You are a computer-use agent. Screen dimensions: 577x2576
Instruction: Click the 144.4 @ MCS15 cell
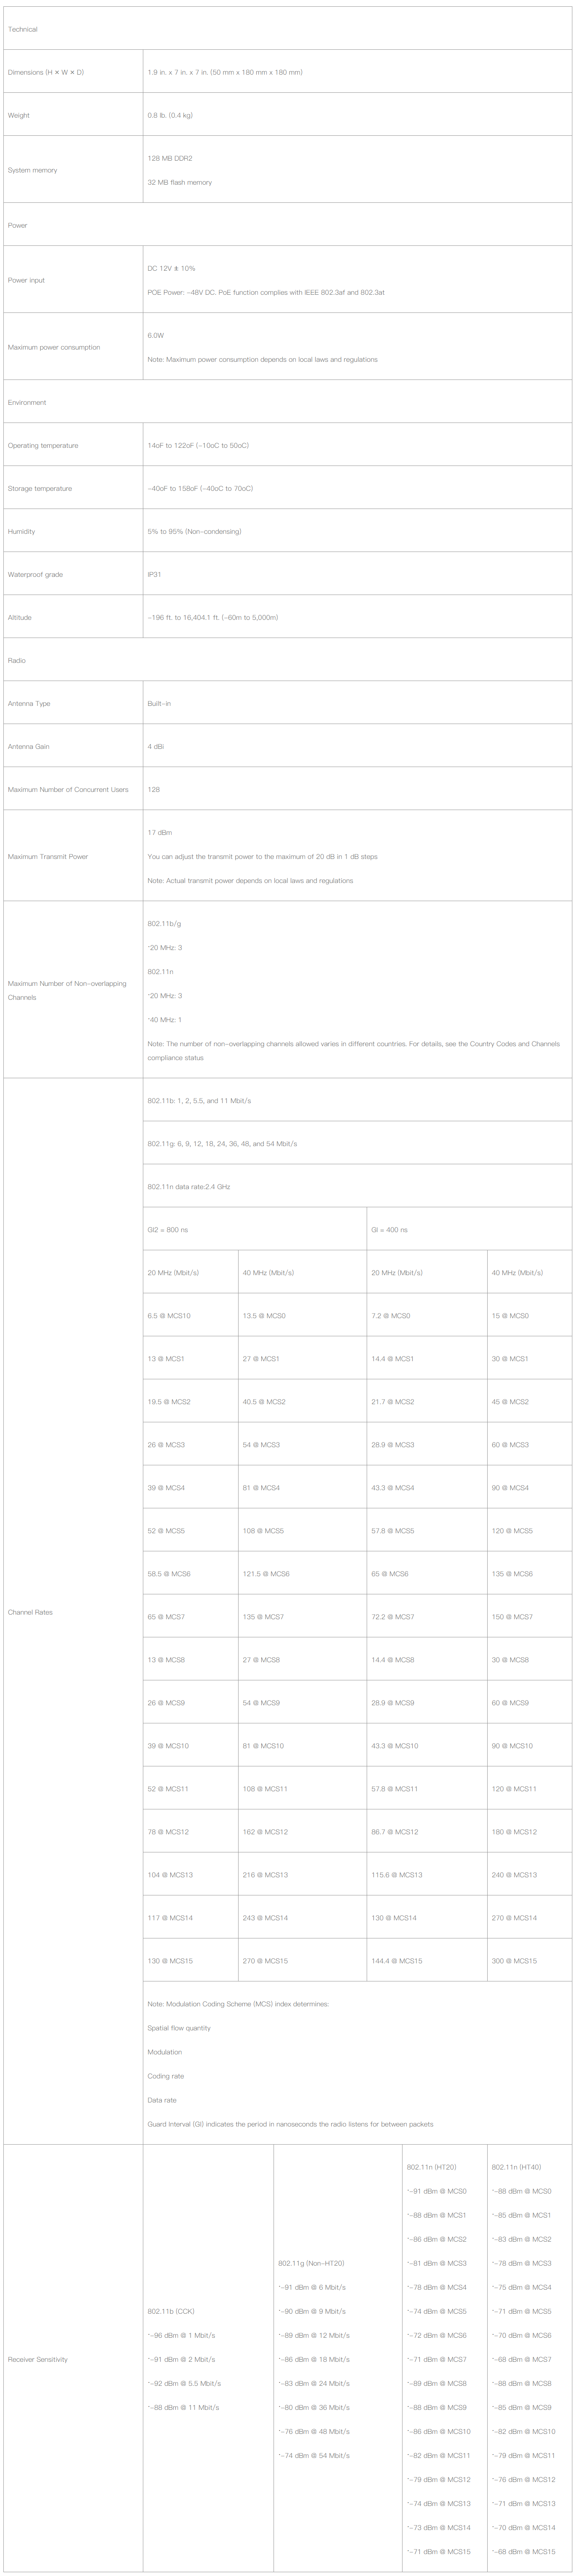coord(396,1960)
